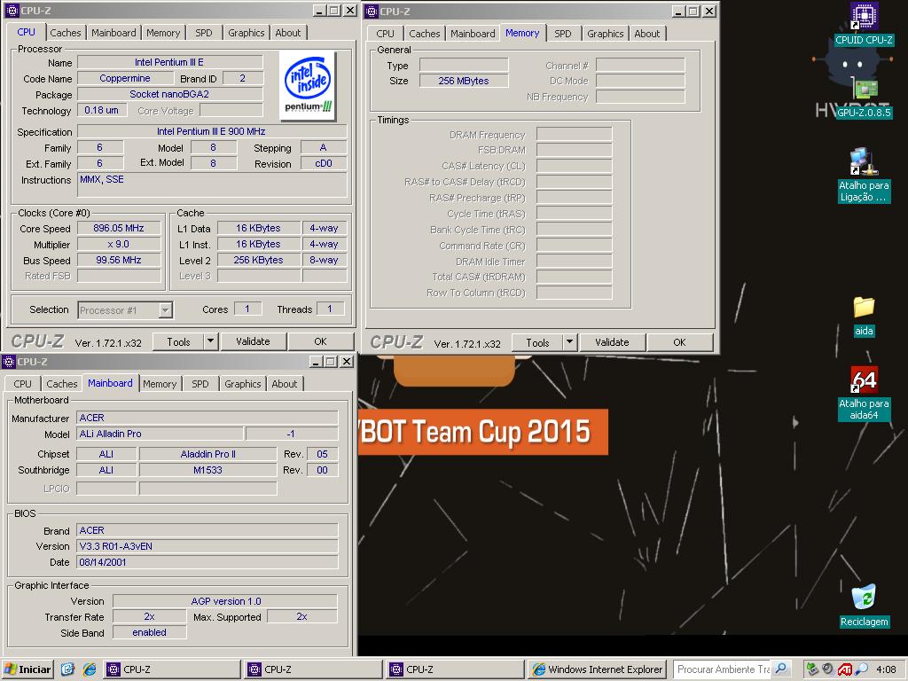The width and height of the screenshot is (908, 681).
Task: Click the 256 KBytes Level 2 cache value
Action: coord(258,260)
